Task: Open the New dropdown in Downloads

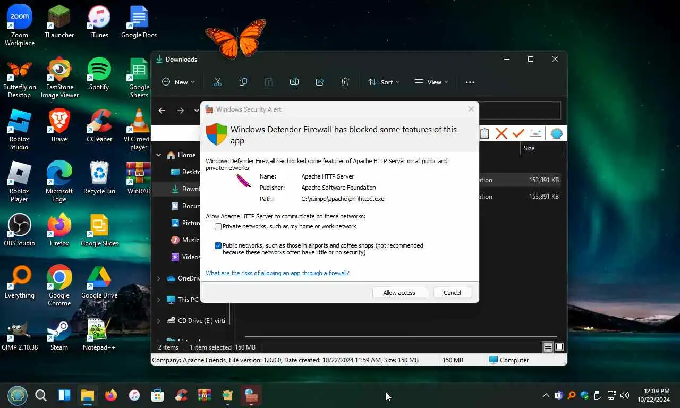Action: click(x=178, y=82)
